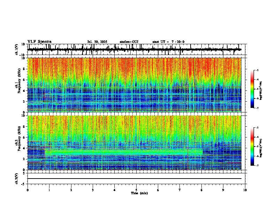
Task: Click the ch.2 spectrogram plot
Action: [135, 143]
